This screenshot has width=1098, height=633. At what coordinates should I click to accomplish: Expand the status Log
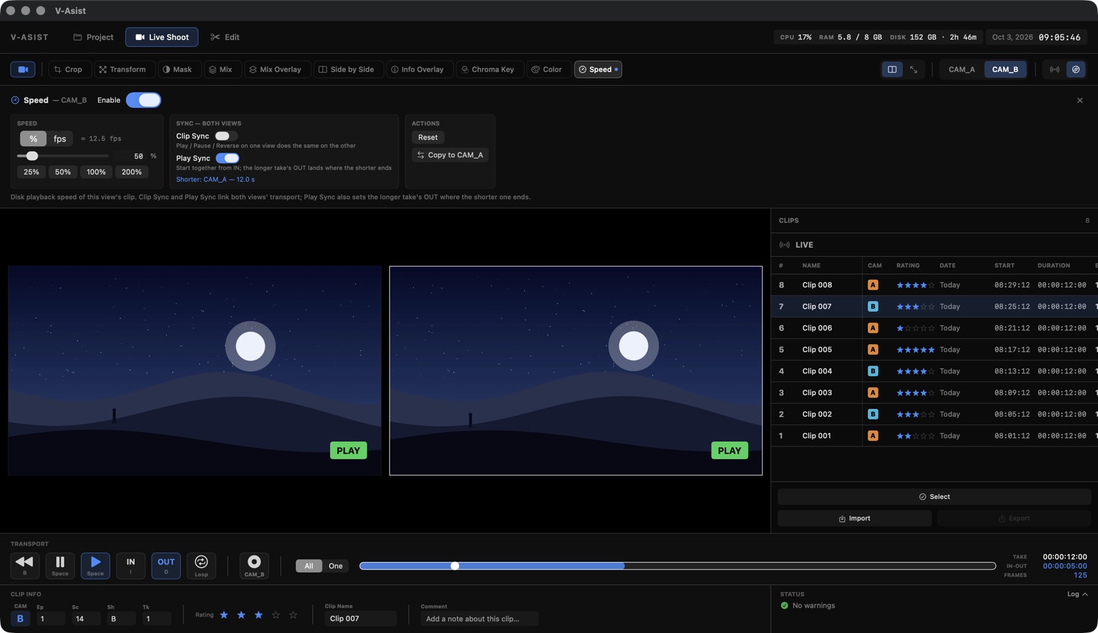coord(1078,594)
